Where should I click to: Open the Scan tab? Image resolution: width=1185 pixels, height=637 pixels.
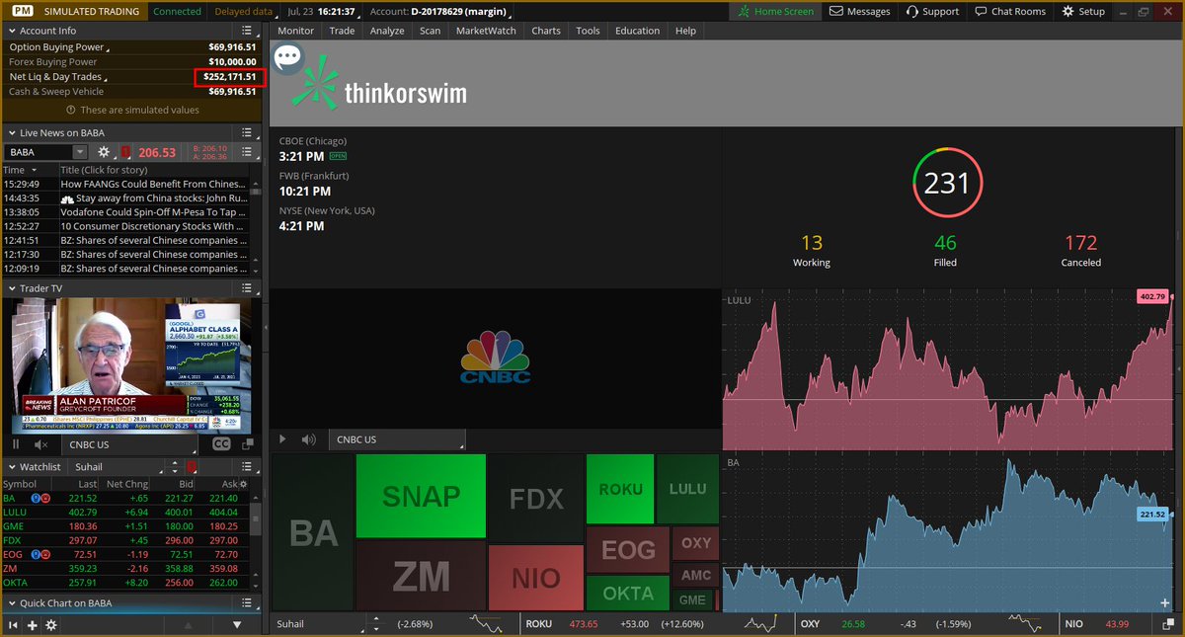tap(430, 31)
